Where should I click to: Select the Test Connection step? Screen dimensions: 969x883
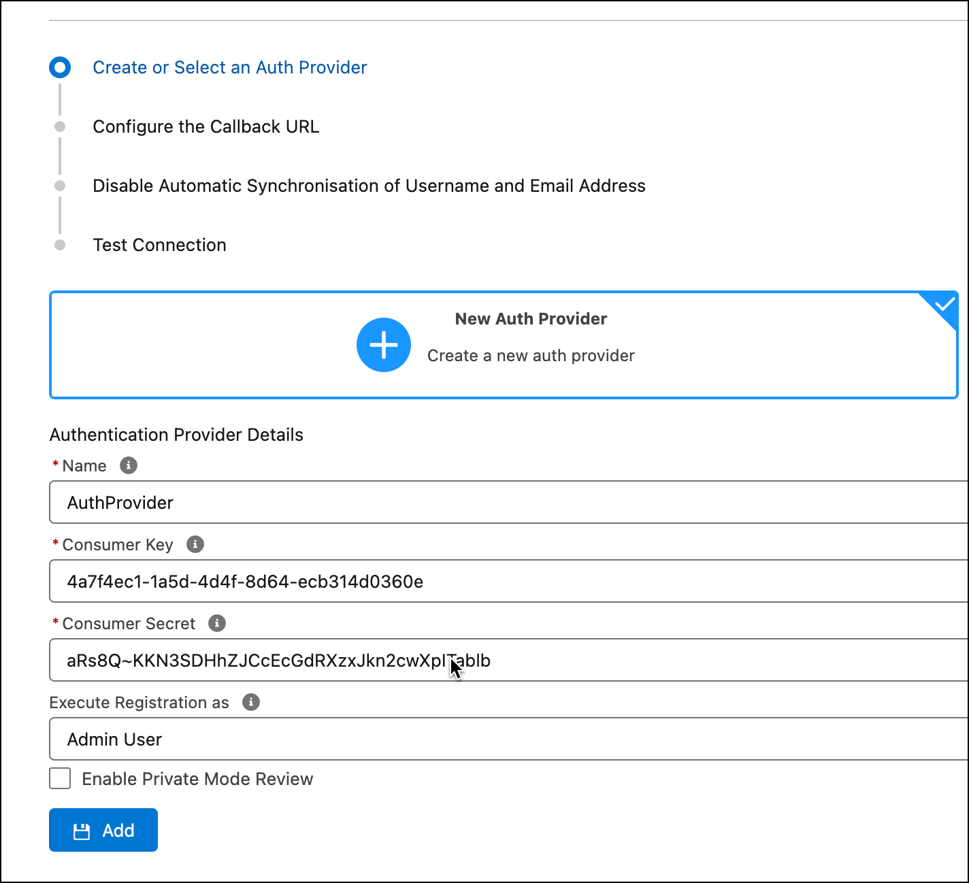(x=160, y=245)
